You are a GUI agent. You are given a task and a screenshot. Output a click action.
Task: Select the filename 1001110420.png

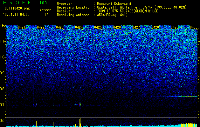pyautogui.click(x=17, y=9)
